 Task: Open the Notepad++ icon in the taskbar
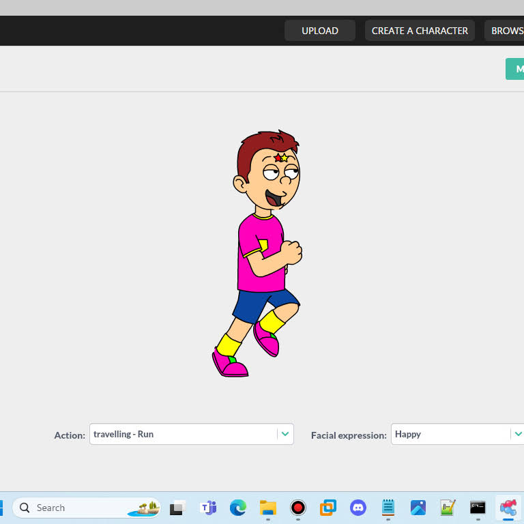click(x=448, y=508)
